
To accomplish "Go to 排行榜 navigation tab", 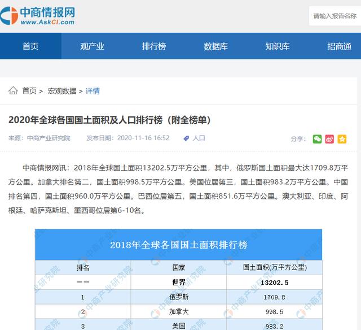I will click(154, 46).
